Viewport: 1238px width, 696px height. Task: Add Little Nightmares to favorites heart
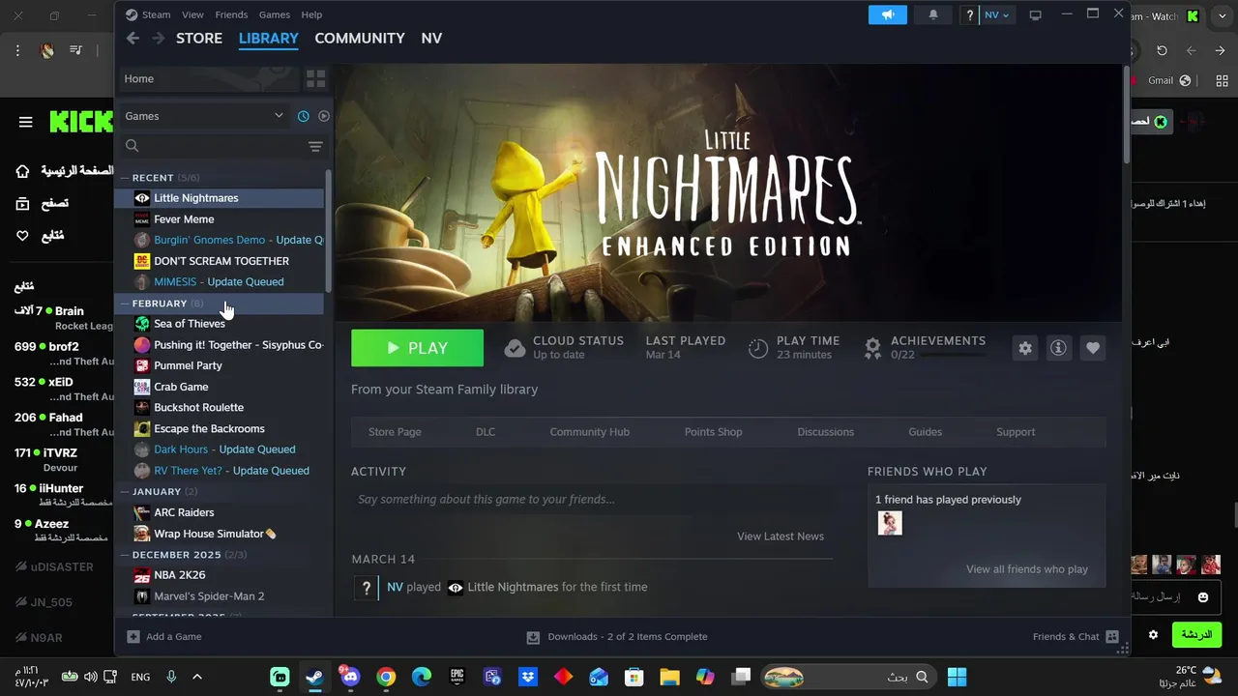[x=1092, y=348]
